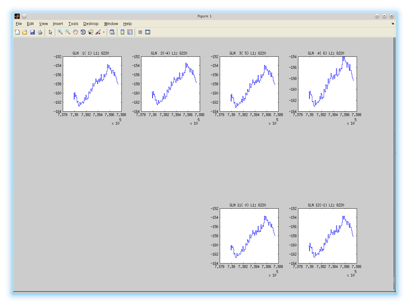Open the Tools menu

(x=73, y=24)
